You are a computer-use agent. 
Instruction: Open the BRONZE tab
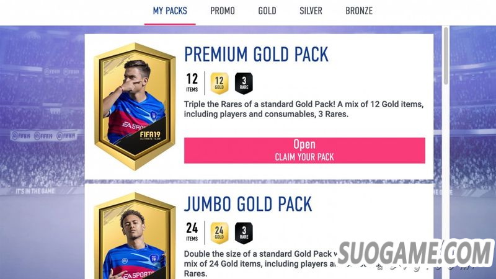pyautogui.click(x=359, y=11)
